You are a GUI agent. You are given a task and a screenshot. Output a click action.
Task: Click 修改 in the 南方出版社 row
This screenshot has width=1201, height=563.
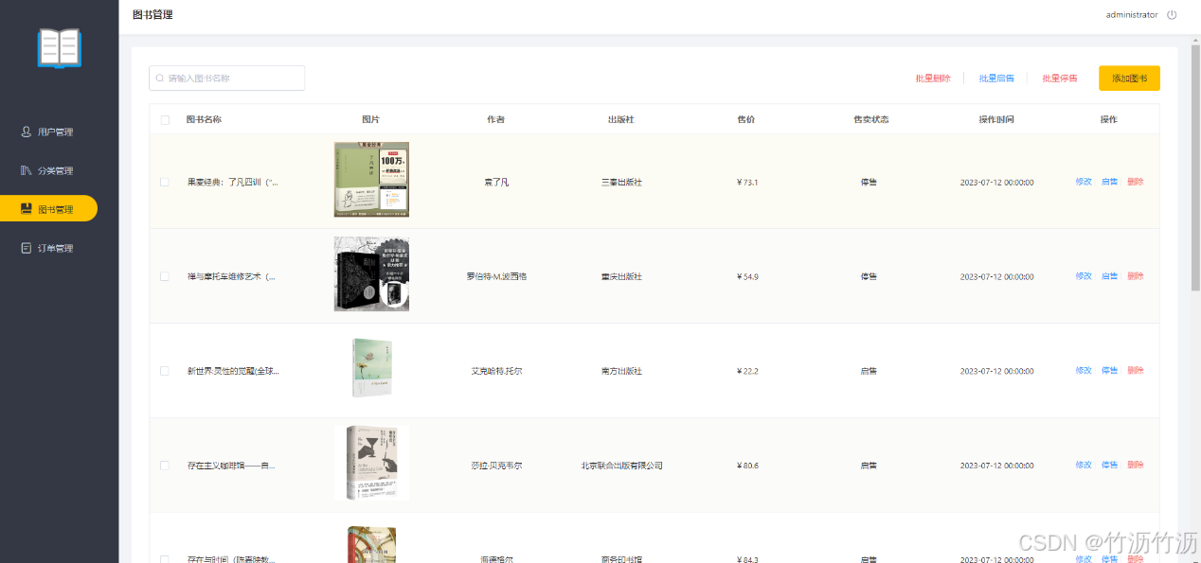click(1084, 371)
